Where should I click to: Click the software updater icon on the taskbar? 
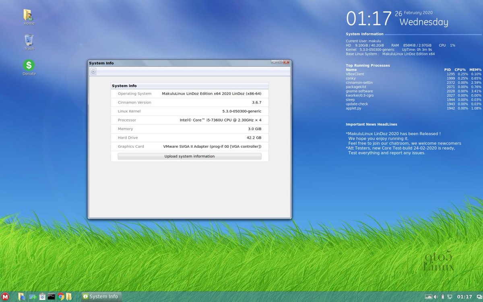(x=32, y=297)
